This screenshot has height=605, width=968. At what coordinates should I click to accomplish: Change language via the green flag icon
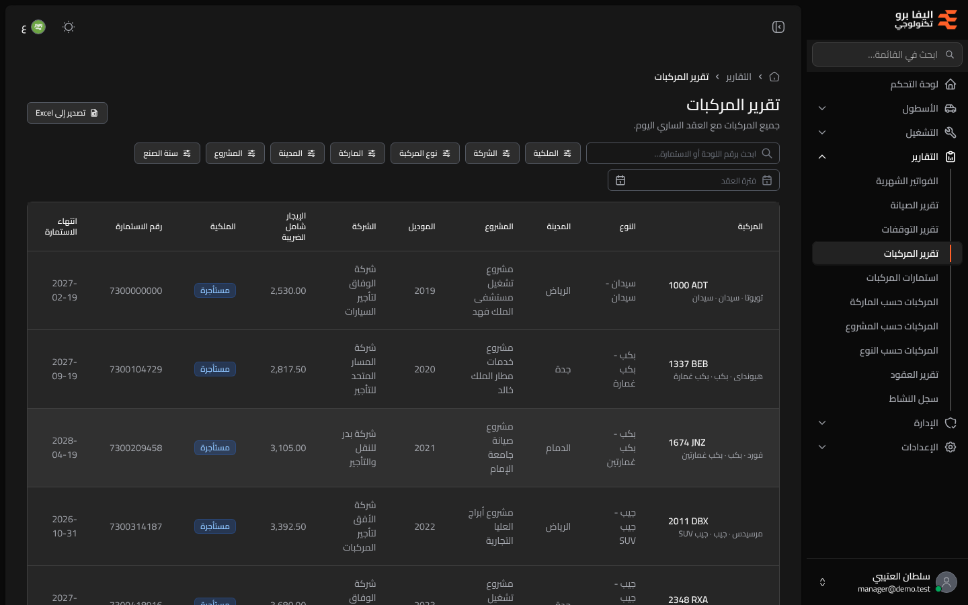[38, 27]
